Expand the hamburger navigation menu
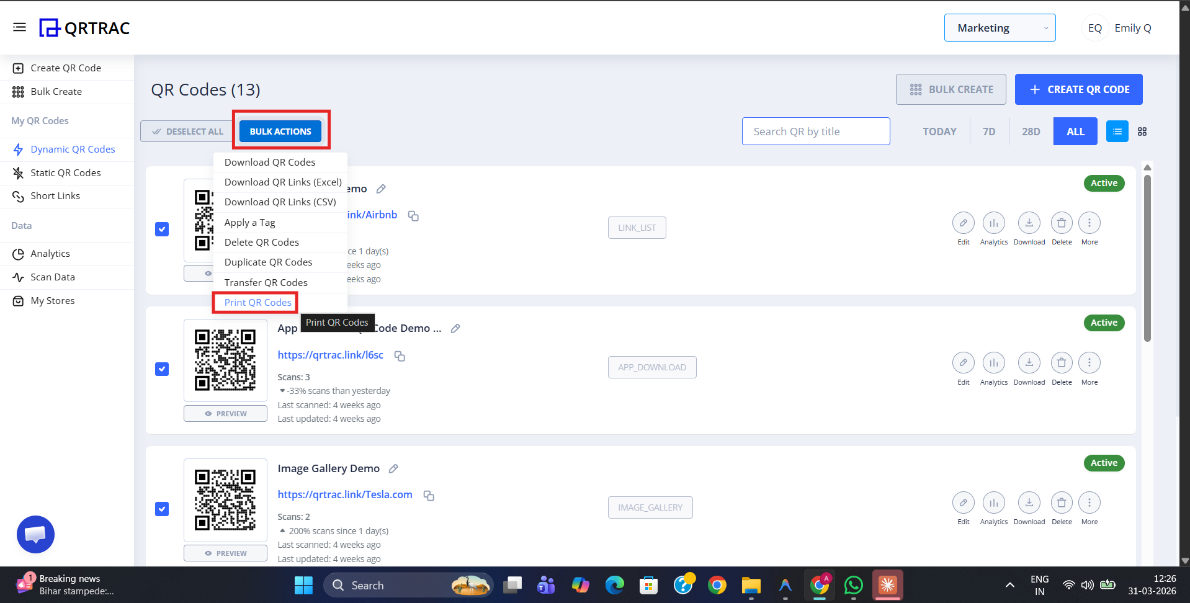Screen dimensions: 1190x603 19,27
